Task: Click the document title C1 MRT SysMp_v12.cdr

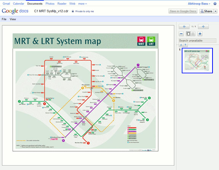Action: (x=51, y=11)
